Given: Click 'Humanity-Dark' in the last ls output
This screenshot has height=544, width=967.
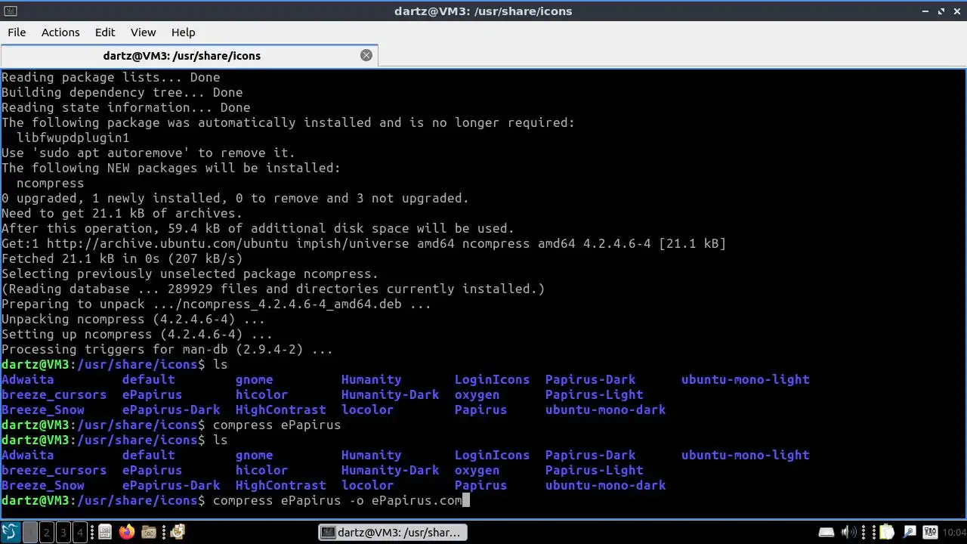Looking at the screenshot, I should [390, 470].
